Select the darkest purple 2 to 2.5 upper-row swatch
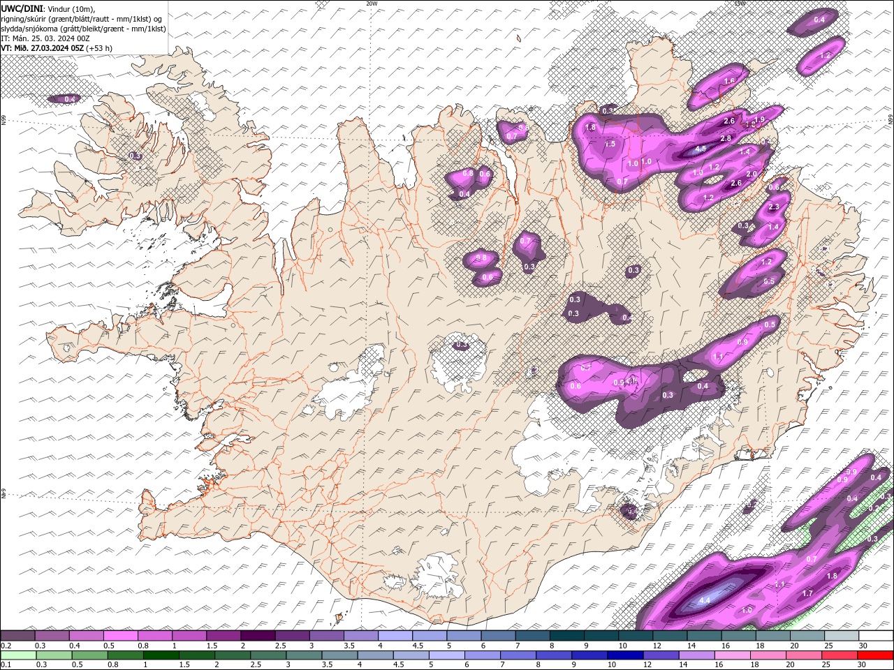This screenshot has width=894, height=670. click(x=258, y=635)
